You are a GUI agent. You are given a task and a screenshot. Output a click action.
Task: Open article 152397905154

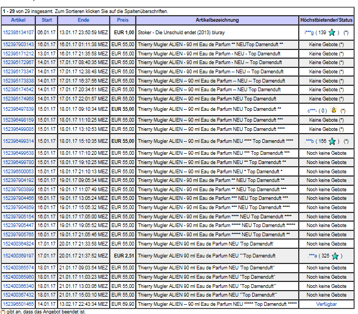[18, 217]
